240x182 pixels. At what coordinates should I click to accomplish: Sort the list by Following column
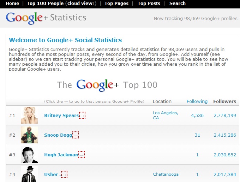click(x=197, y=102)
